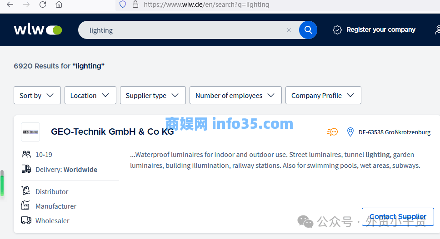Click the Wholesaler label

tap(52, 221)
